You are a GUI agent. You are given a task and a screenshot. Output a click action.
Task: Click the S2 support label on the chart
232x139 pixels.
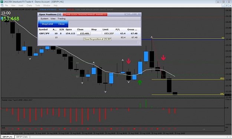click(77, 76)
